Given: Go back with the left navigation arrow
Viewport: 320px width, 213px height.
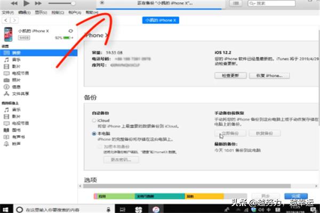Looking at the screenshot, I should pyautogui.click(x=6, y=20).
